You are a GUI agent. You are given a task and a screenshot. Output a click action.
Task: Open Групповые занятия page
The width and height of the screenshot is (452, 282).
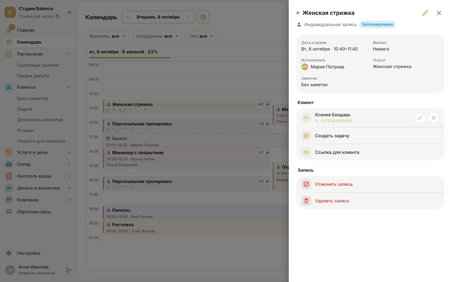[x=38, y=65]
